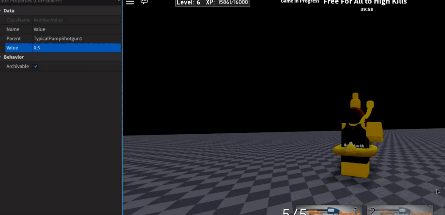
Task: Click the 'Parent' property label
Action: coord(14,39)
